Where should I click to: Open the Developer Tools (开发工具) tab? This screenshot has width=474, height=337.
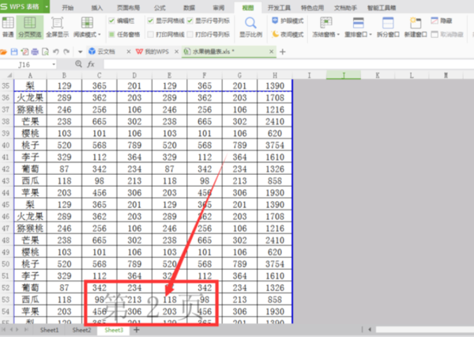pos(279,8)
